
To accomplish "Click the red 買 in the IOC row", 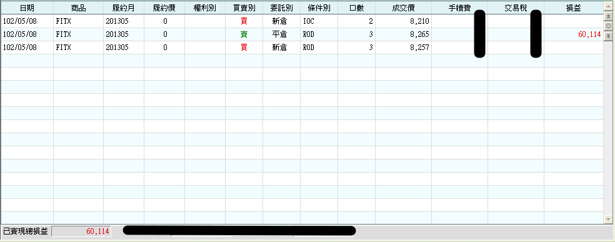I will point(244,21).
